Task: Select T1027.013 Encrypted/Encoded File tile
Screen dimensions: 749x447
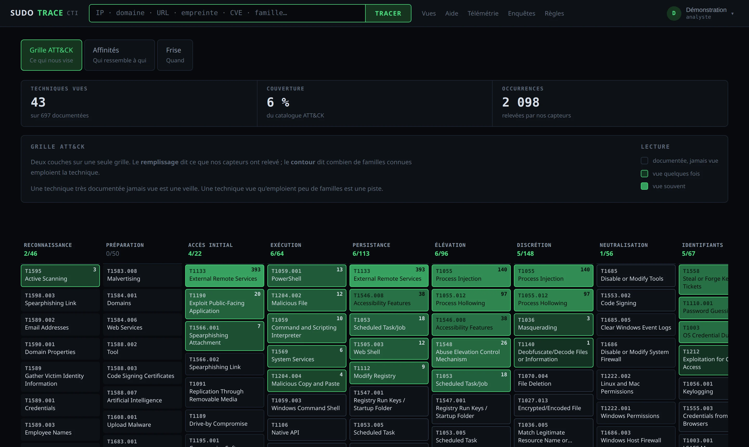Action: tap(553, 405)
